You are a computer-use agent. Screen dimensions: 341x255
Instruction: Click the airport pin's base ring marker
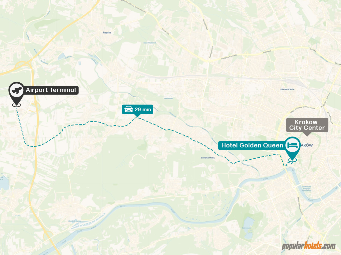17,105
